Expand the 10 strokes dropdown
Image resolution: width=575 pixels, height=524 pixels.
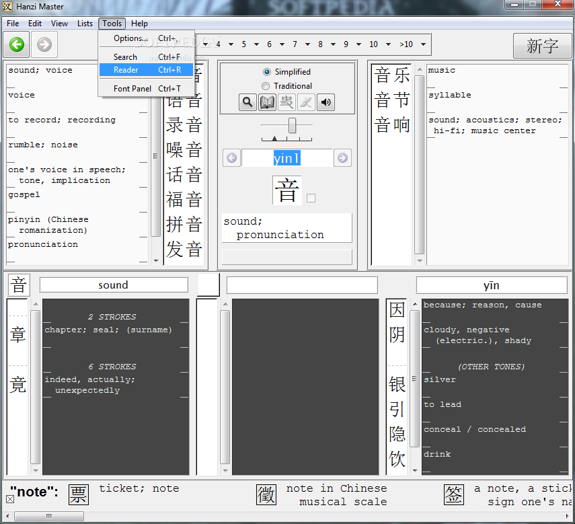tap(388, 44)
